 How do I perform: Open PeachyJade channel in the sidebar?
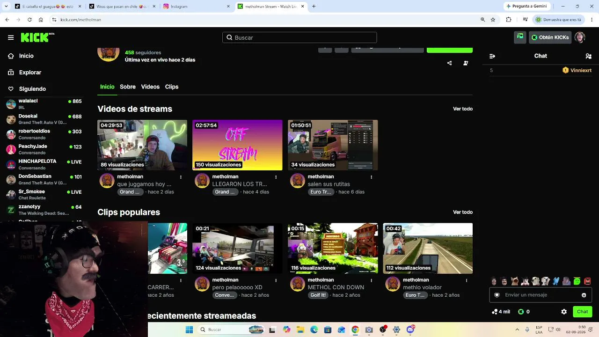(x=44, y=149)
